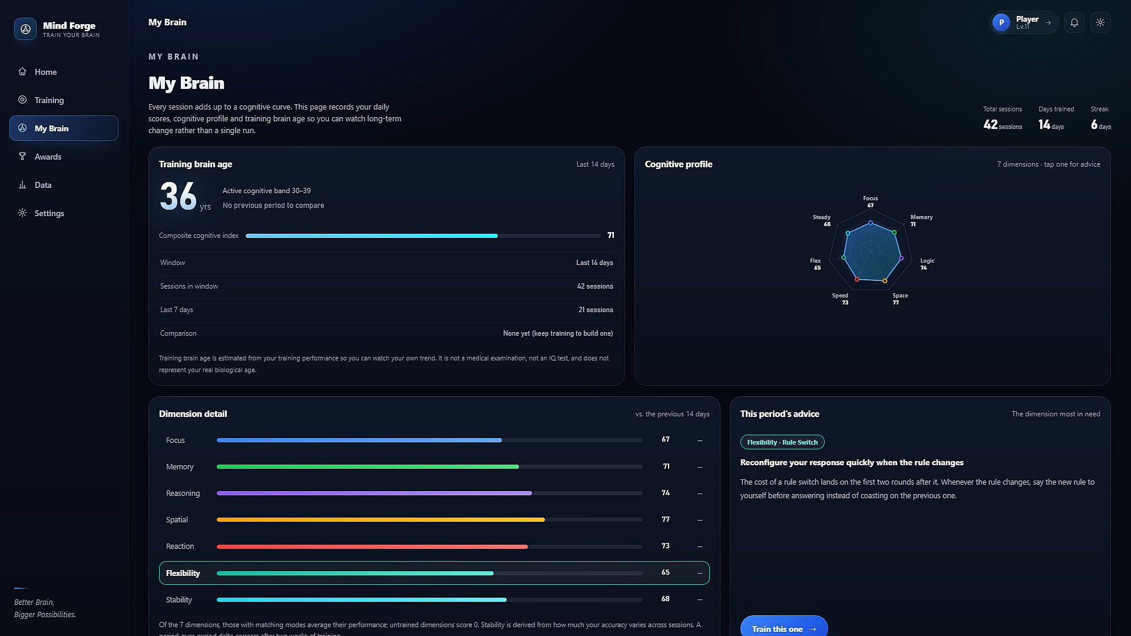Click the Mind Forge logo icon
Image resolution: width=1131 pixels, height=636 pixels.
pos(25,29)
